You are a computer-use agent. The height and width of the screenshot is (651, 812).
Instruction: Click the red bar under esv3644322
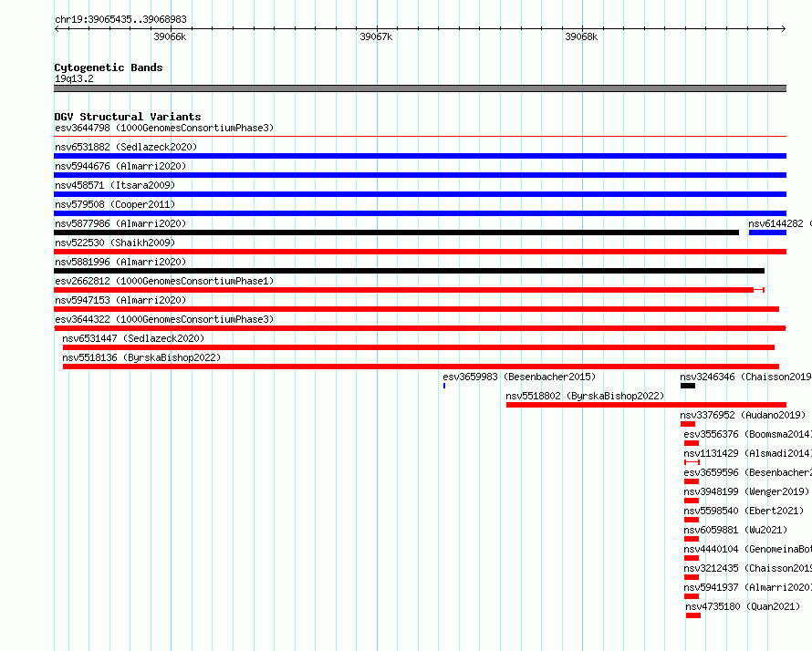pos(420,328)
